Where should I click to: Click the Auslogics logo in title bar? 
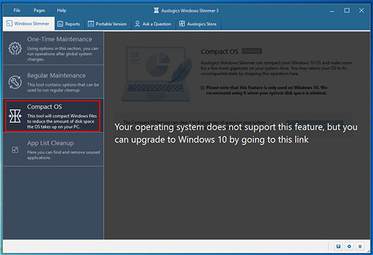click(156, 10)
